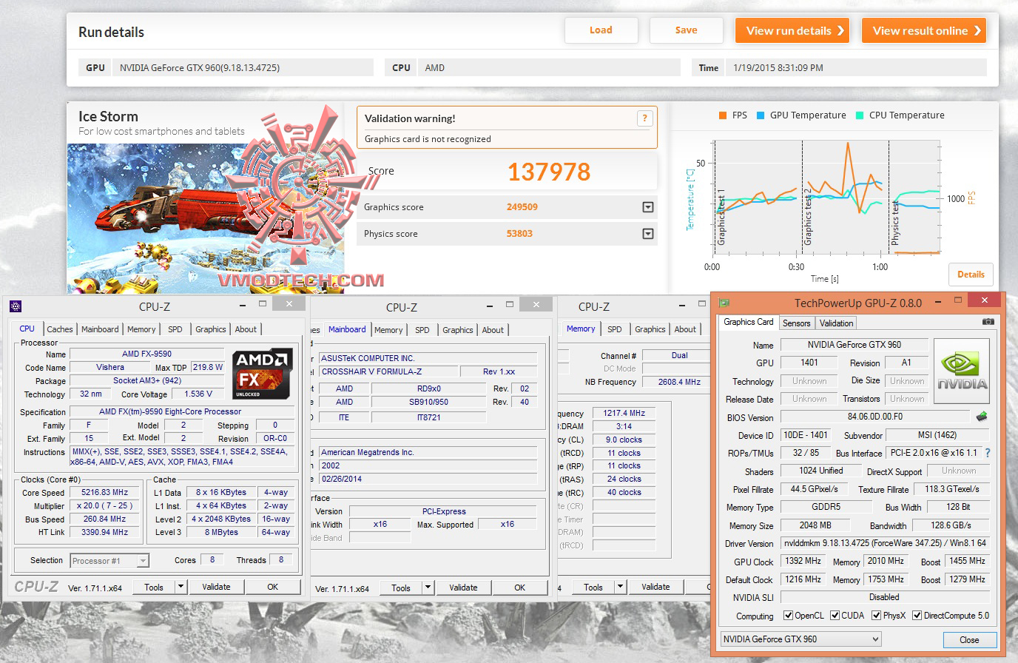Toggle the DirectCompute 5.0 checkbox
The image size is (1018, 663).
tap(917, 615)
